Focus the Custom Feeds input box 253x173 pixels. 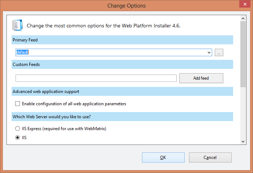[x=96, y=78]
